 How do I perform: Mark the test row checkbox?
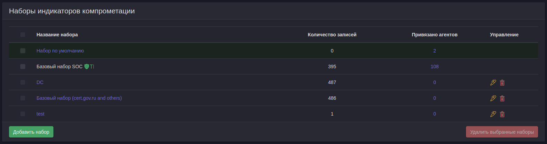(x=23, y=114)
